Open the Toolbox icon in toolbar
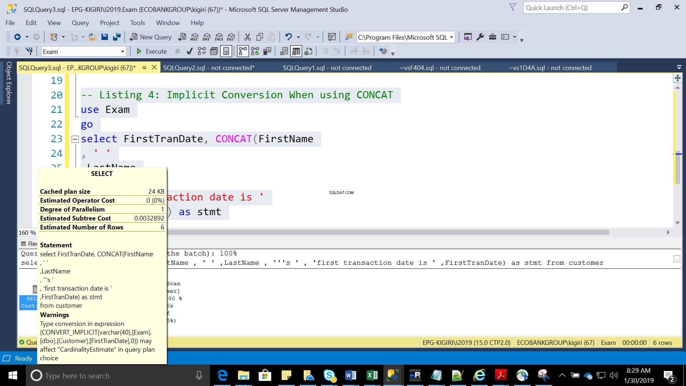The height and width of the screenshot is (386, 686). pos(493,37)
